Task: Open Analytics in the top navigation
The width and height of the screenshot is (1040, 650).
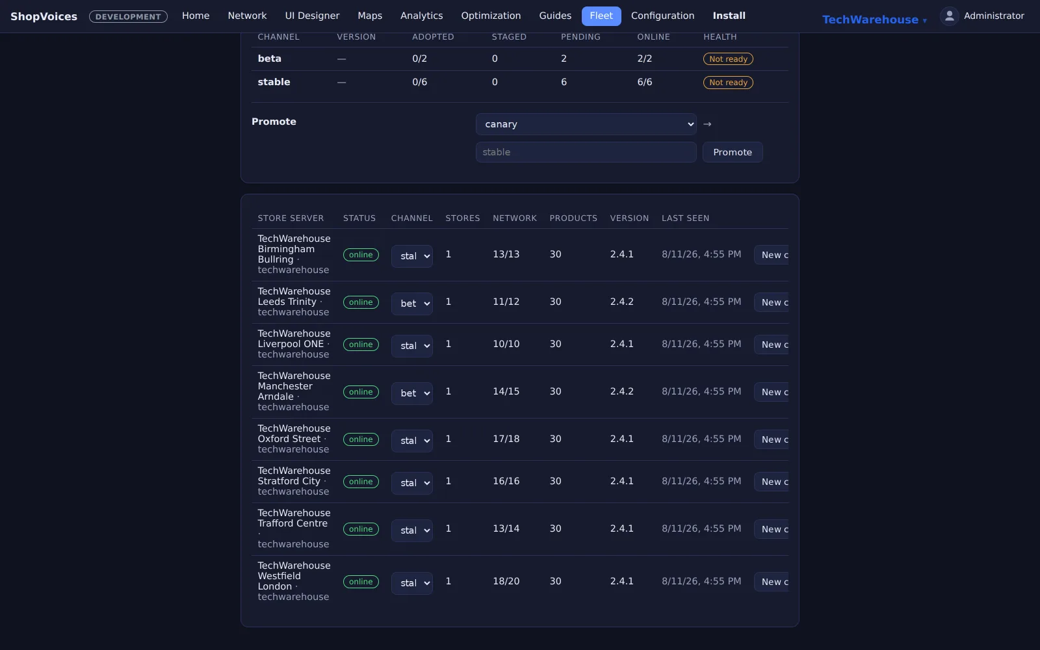Action: pos(421,16)
